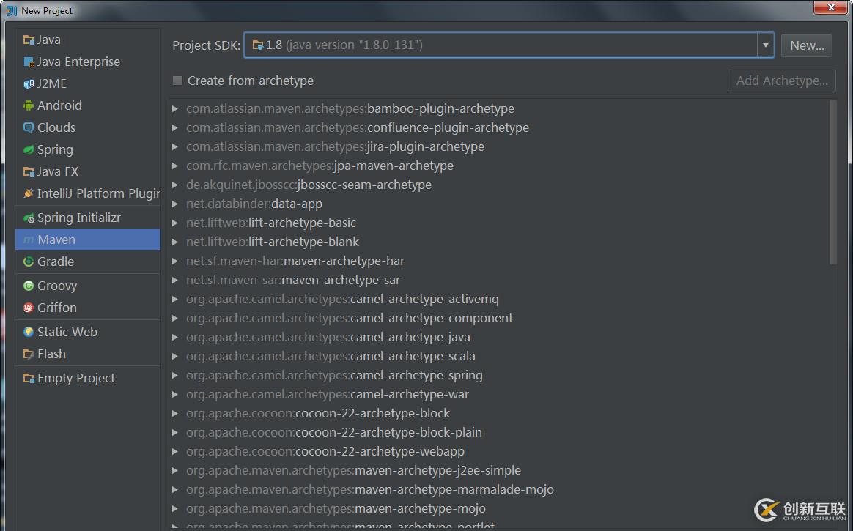
Task: Expand lift-archetype-basic node
Action: click(174, 223)
